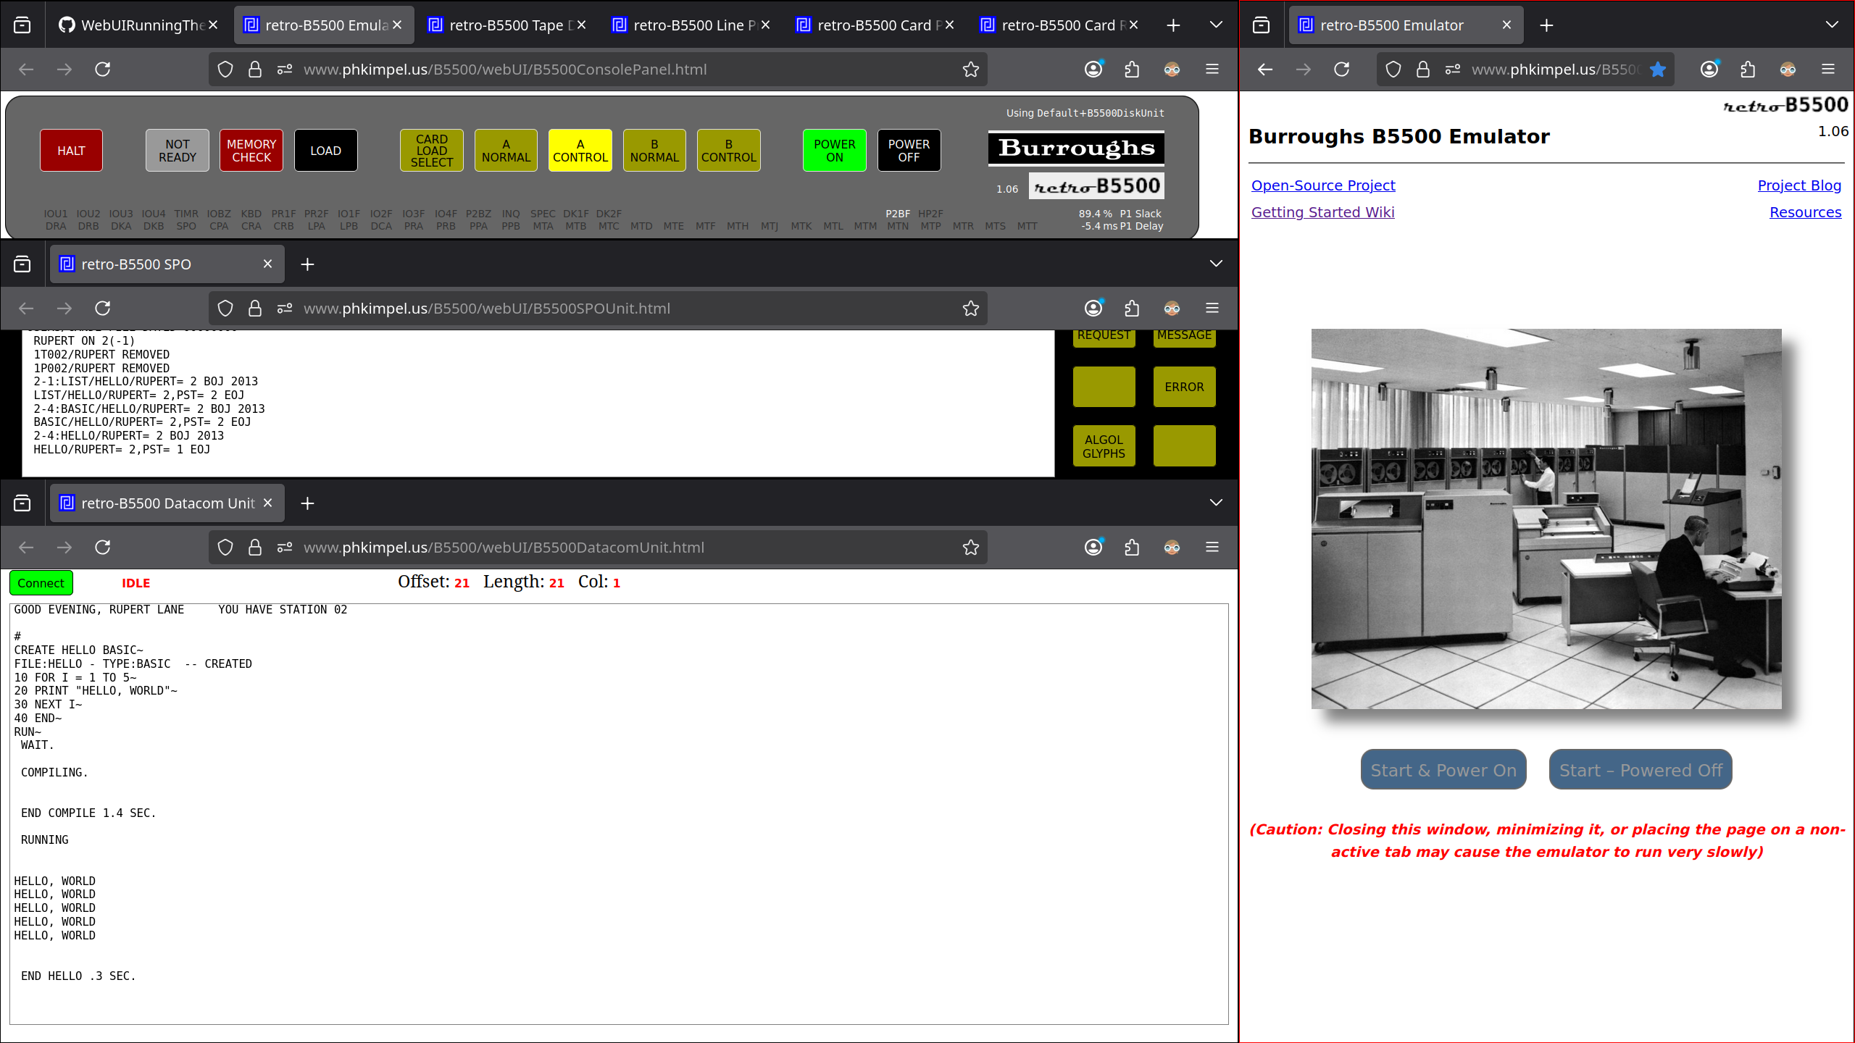Open new tab in Datacom Unit window
Image resolution: width=1855 pixels, height=1043 pixels.
pyautogui.click(x=307, y=503)
